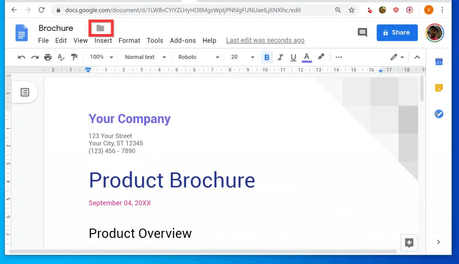Open Google Calendar from the side panel
The image size is (459, 264).
tap(438, 61)
